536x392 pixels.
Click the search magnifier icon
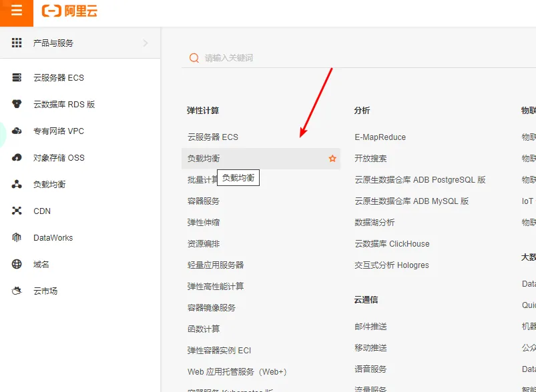194,58
